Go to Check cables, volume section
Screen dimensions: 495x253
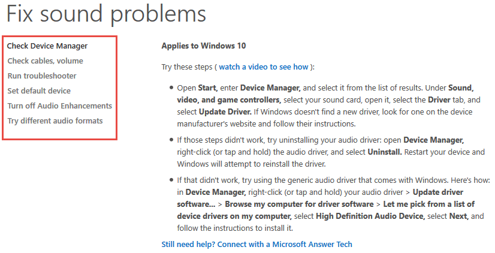point(45,61)
